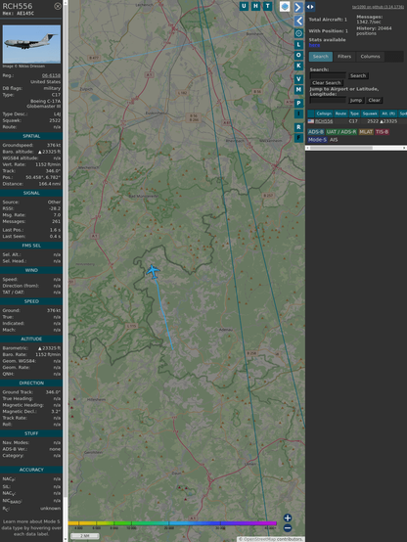Click the TIS-B source legend label

(x=383, y=132)
